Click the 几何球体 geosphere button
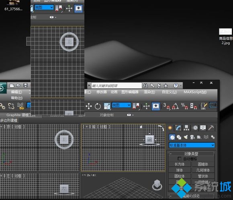Screen dimensions: 233x200 pyautogui.click(x=203, y=170)
